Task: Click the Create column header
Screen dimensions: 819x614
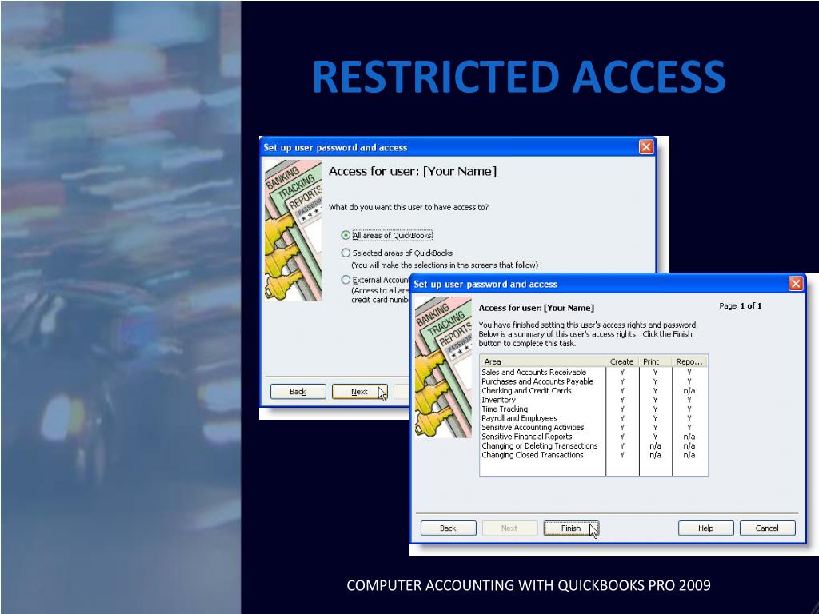Action: (622, 361)
